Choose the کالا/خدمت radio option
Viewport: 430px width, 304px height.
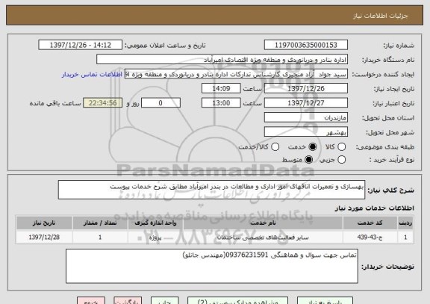click(x=275, y=147)
